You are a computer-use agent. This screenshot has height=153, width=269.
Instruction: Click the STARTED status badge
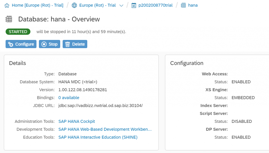click(x=18, y=32)
